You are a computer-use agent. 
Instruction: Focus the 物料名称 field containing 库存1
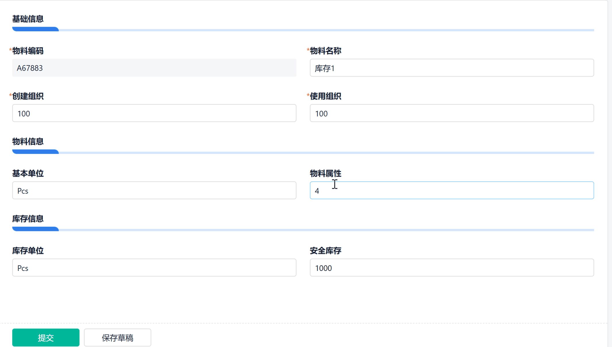452,68
